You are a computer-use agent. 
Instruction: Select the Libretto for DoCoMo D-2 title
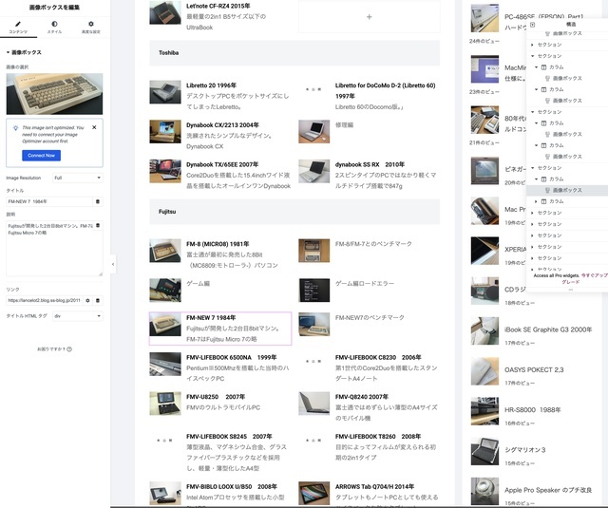point(385,90)
